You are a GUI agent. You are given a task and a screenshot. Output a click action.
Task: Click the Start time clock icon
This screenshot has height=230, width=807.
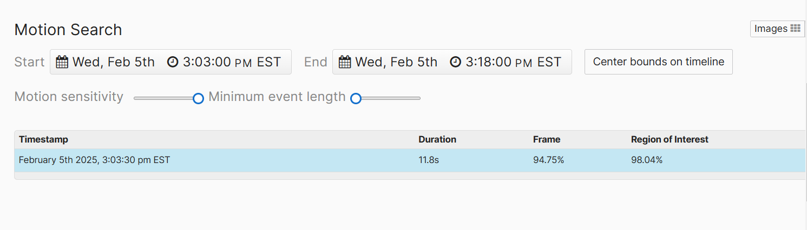[173, 62]
